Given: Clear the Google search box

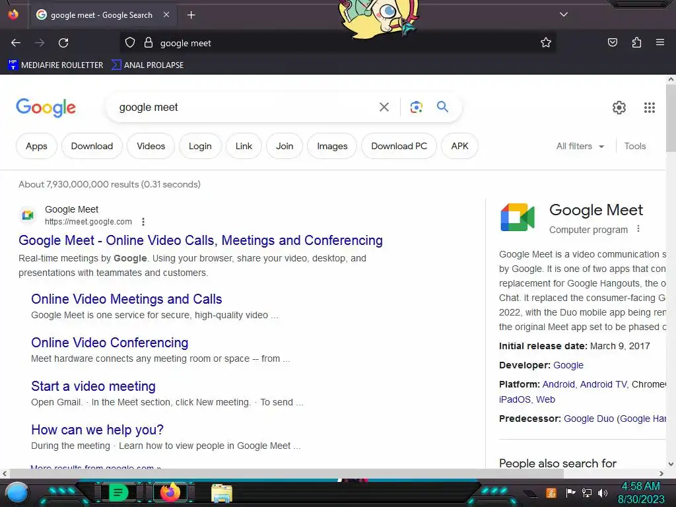Looking at the screenshot, I should (x=384, y=107).
